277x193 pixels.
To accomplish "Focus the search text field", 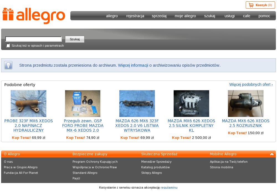I will pyautogui.click(x=34, y=39).
